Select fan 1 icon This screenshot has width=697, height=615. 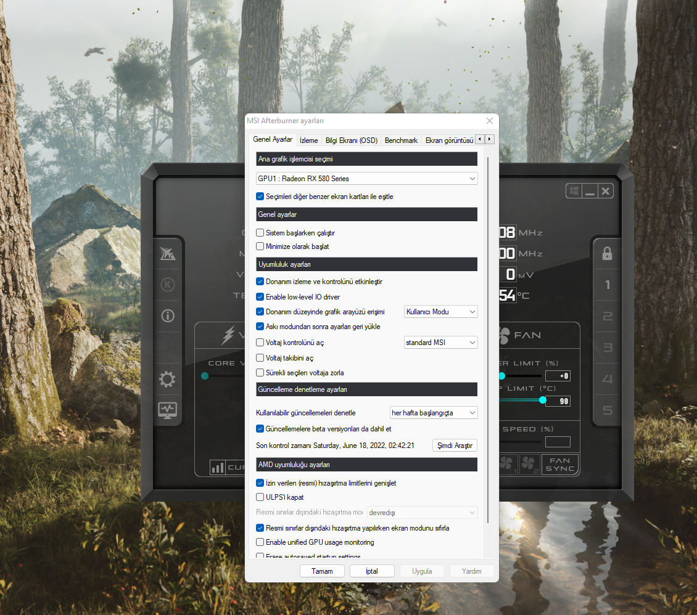[x=507, y=464]
